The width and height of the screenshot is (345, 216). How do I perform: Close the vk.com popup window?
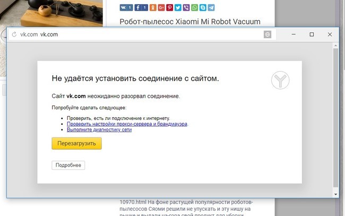[x=330, y=34]
